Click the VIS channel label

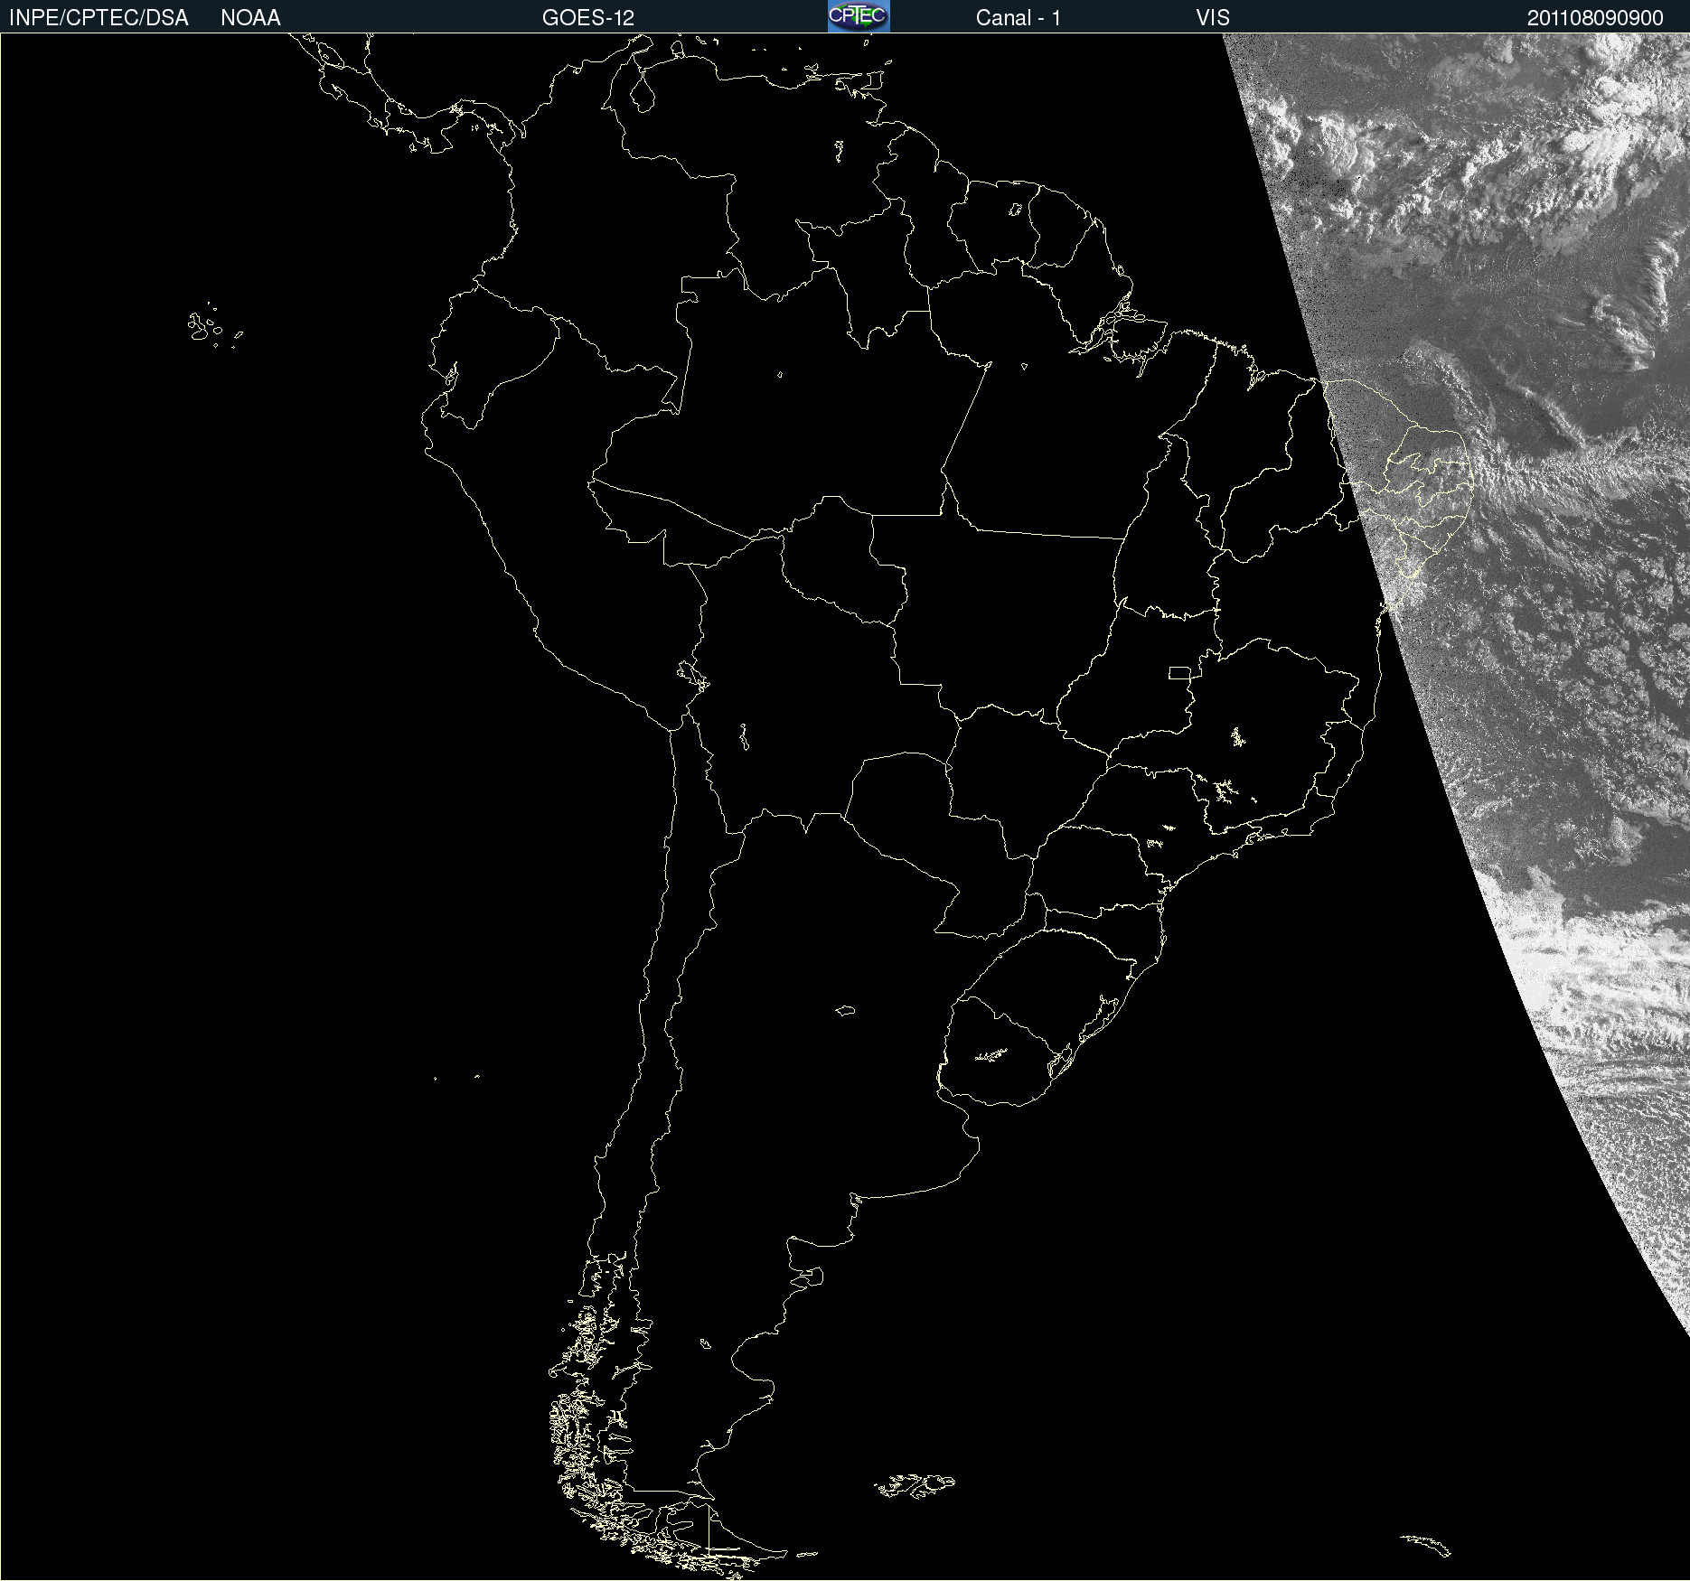tap(1213, 17)
